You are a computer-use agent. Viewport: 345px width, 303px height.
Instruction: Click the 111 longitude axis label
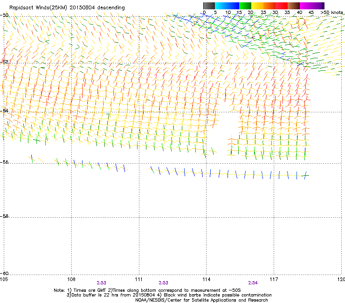coord(139,279)
